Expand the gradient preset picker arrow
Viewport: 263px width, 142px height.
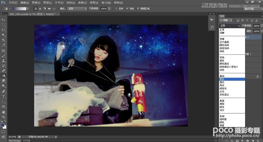(28, 9)
